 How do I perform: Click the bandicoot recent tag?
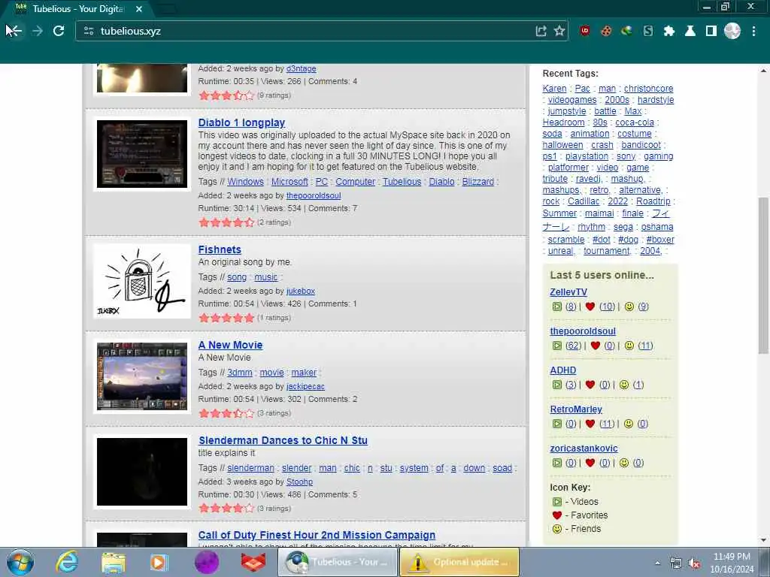point(641,145)
